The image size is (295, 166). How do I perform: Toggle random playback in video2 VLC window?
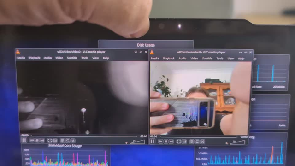pos(73,141)
